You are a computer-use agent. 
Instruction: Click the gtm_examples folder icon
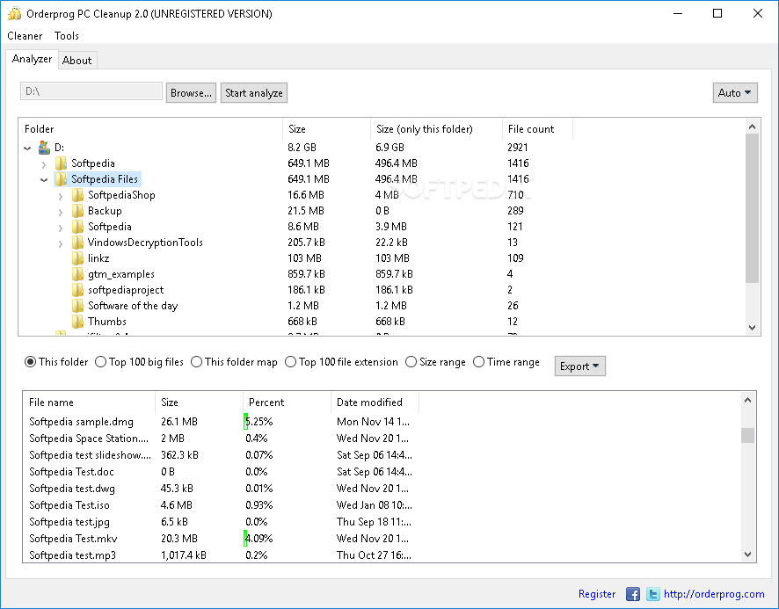click(x=77, y=274)
